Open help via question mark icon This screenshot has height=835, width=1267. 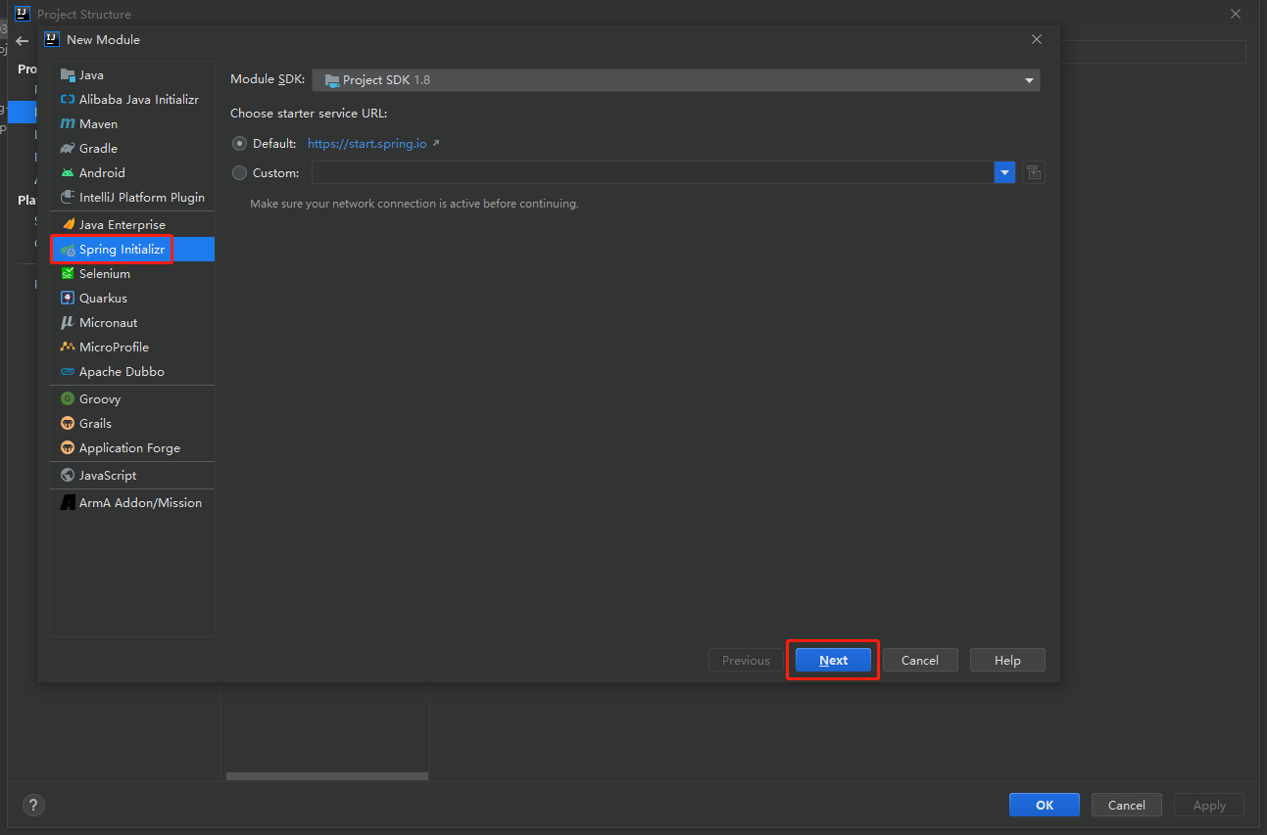[33, 805]
